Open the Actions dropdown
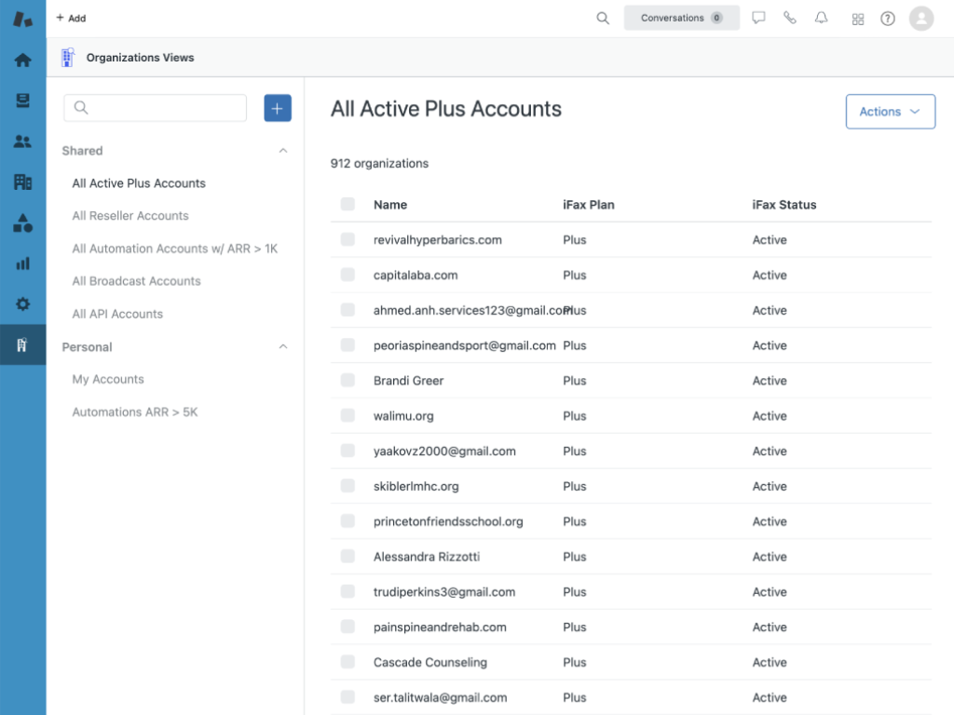This screenshot has height=715, width=954. (890, 112)
